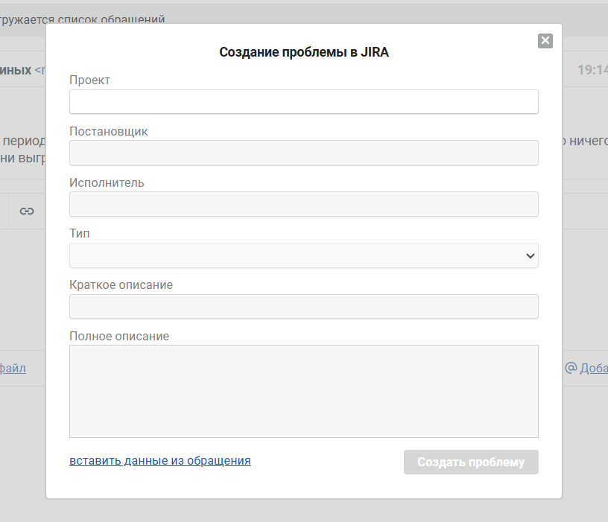Click the Краткое описание label

[x=121, y=285]
